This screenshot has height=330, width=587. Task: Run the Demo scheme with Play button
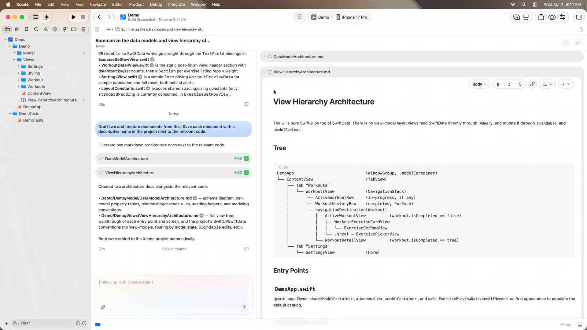click(73, 17)
